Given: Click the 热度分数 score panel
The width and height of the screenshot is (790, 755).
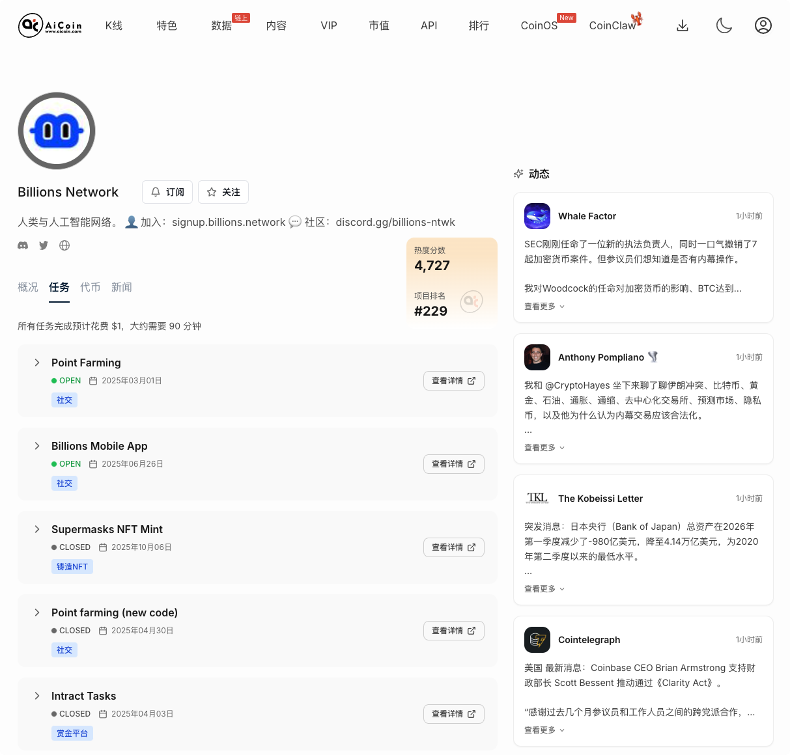Looking at the screenshot, I should click(x=432, y=257).
